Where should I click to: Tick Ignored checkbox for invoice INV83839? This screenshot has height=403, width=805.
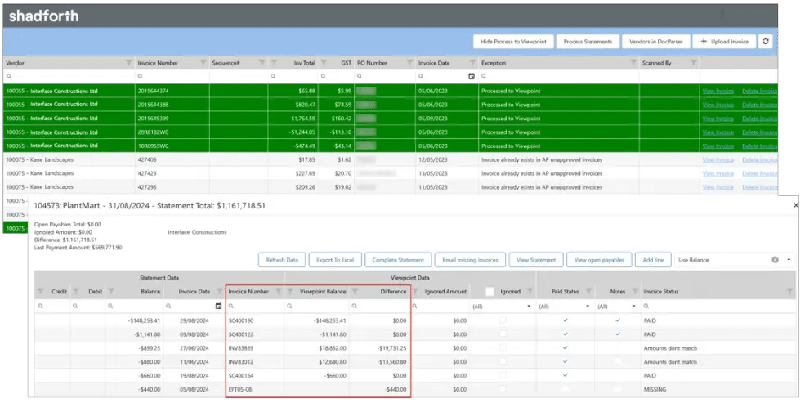503,347
